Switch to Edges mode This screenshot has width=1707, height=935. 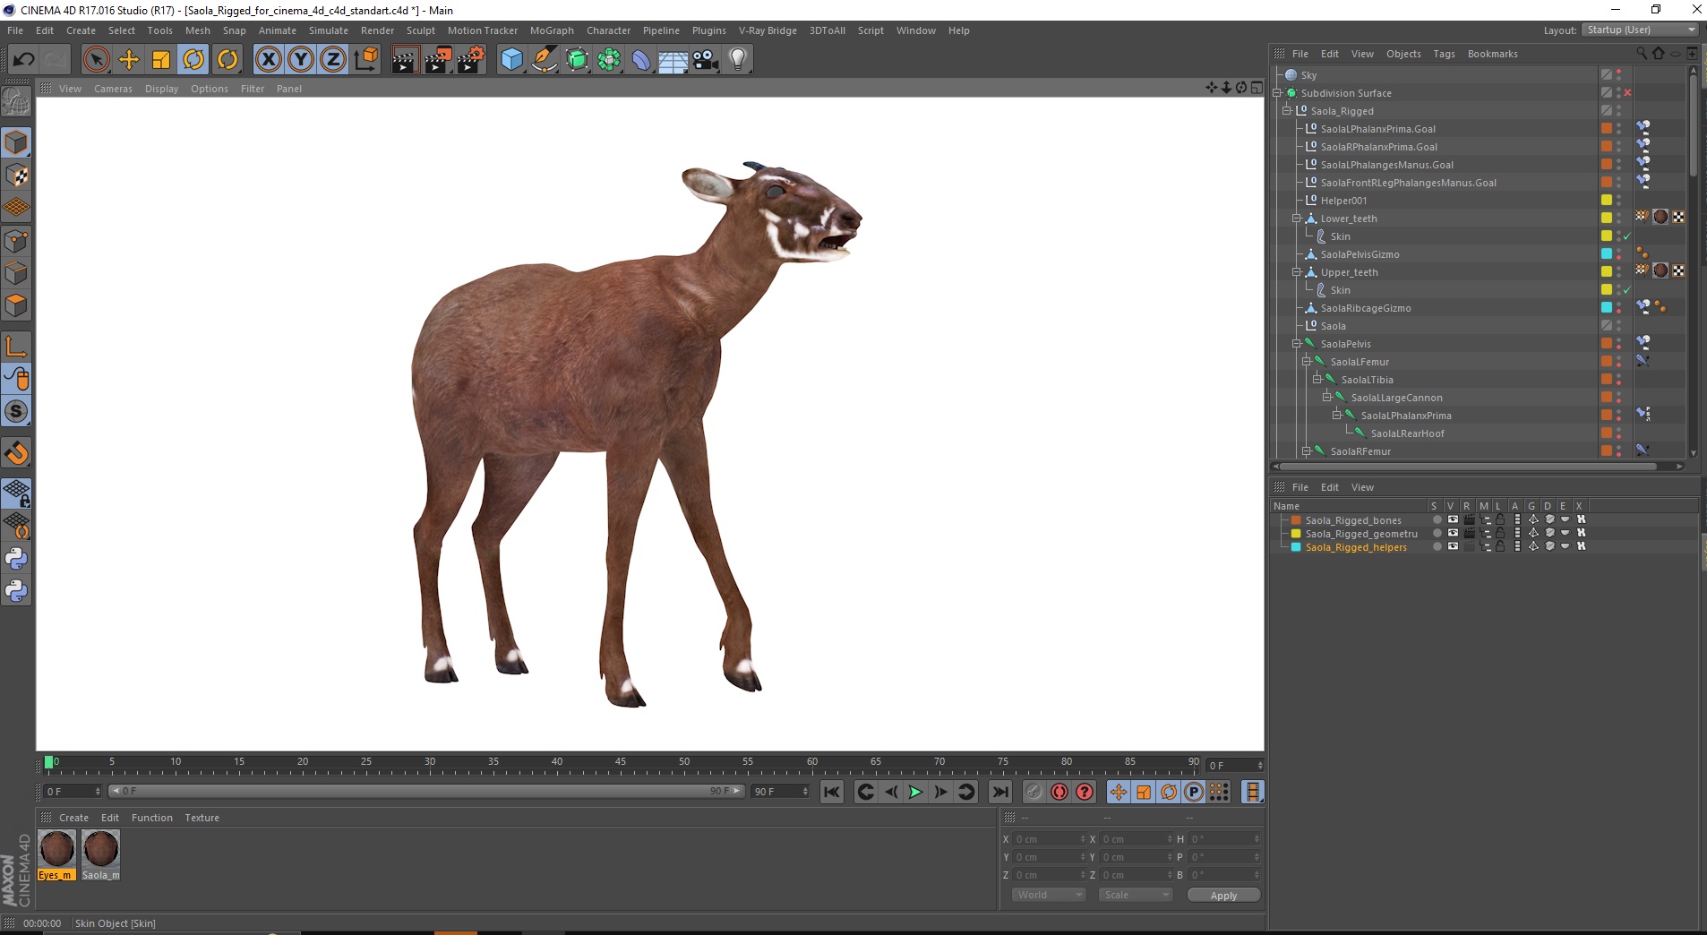point(16,273)
